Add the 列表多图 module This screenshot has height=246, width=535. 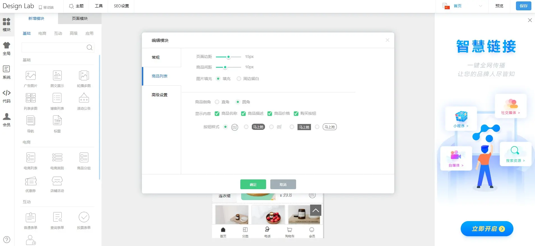[x=31, y=101]
